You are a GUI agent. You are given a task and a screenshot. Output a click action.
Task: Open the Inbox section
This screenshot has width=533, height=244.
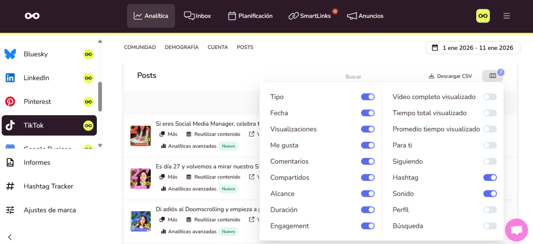tap(197, 16)
